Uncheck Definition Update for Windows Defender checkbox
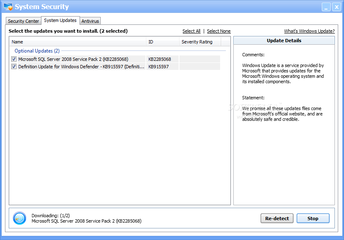Screen dimensions: 344x240 click(x=14, y=66)
